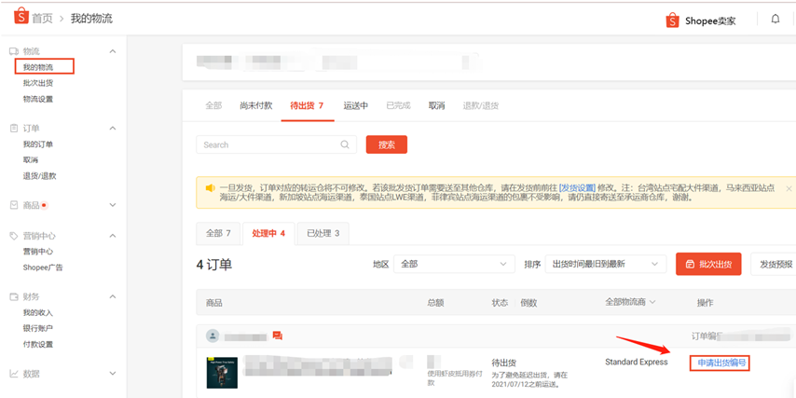Open 我的订单 in sidebar
796x398 pixels.
(x=38, y=144)
